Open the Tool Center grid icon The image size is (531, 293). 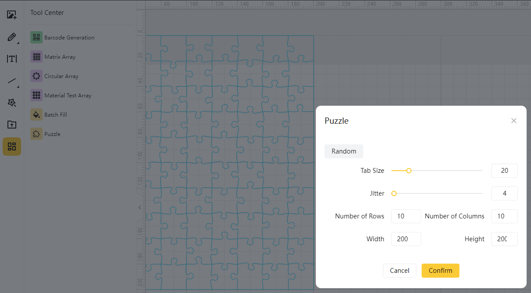[x=12, y=146]
